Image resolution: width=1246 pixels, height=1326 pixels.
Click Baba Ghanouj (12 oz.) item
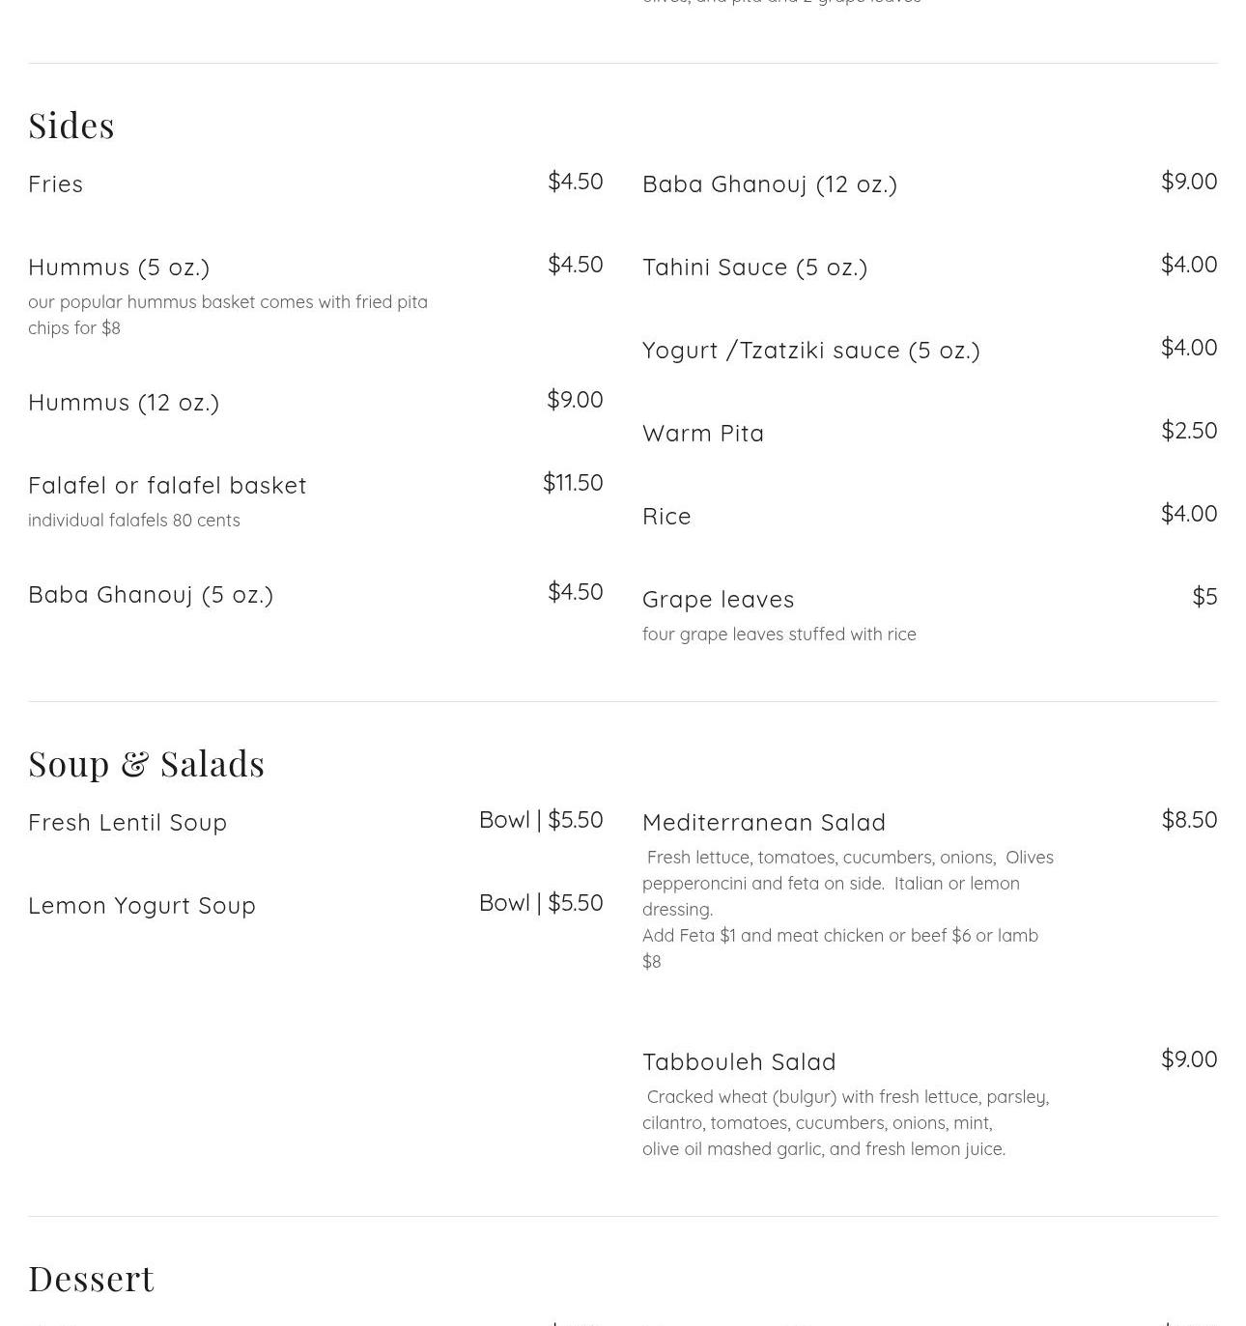[770, 184]
